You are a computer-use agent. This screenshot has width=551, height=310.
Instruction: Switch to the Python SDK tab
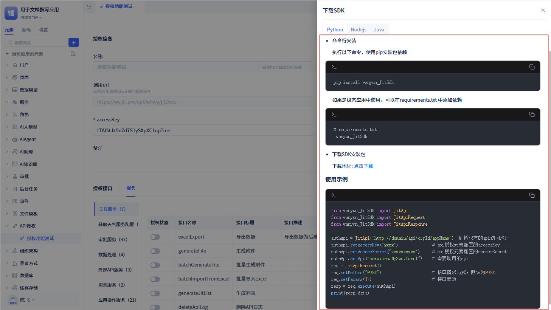point(335,29)
